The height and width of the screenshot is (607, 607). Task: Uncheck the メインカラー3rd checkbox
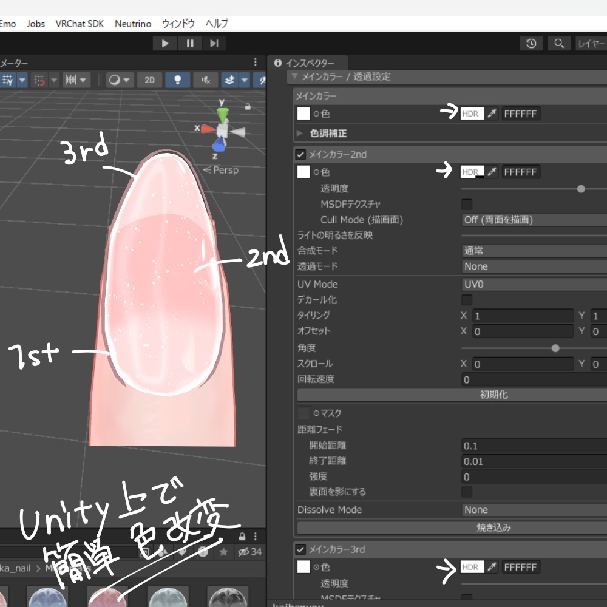(300, 549)
